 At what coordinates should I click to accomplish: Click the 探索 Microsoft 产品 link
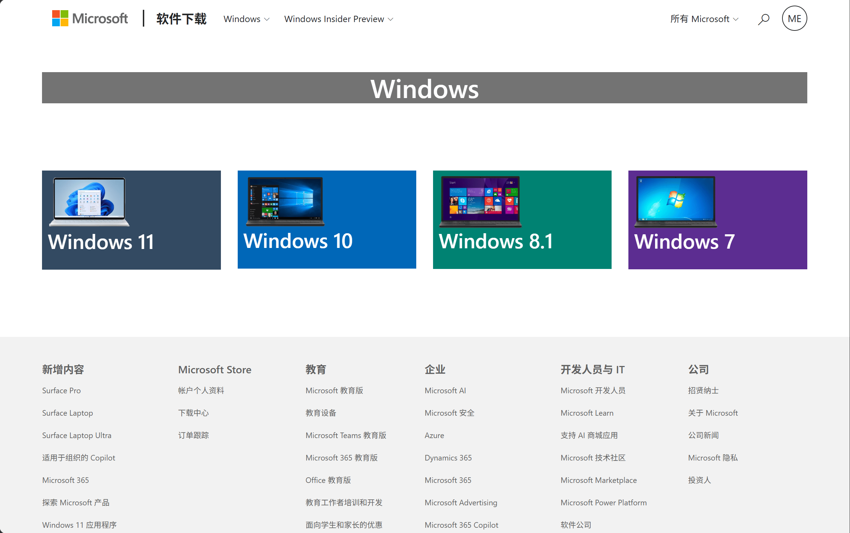click(x=76, y=502)
